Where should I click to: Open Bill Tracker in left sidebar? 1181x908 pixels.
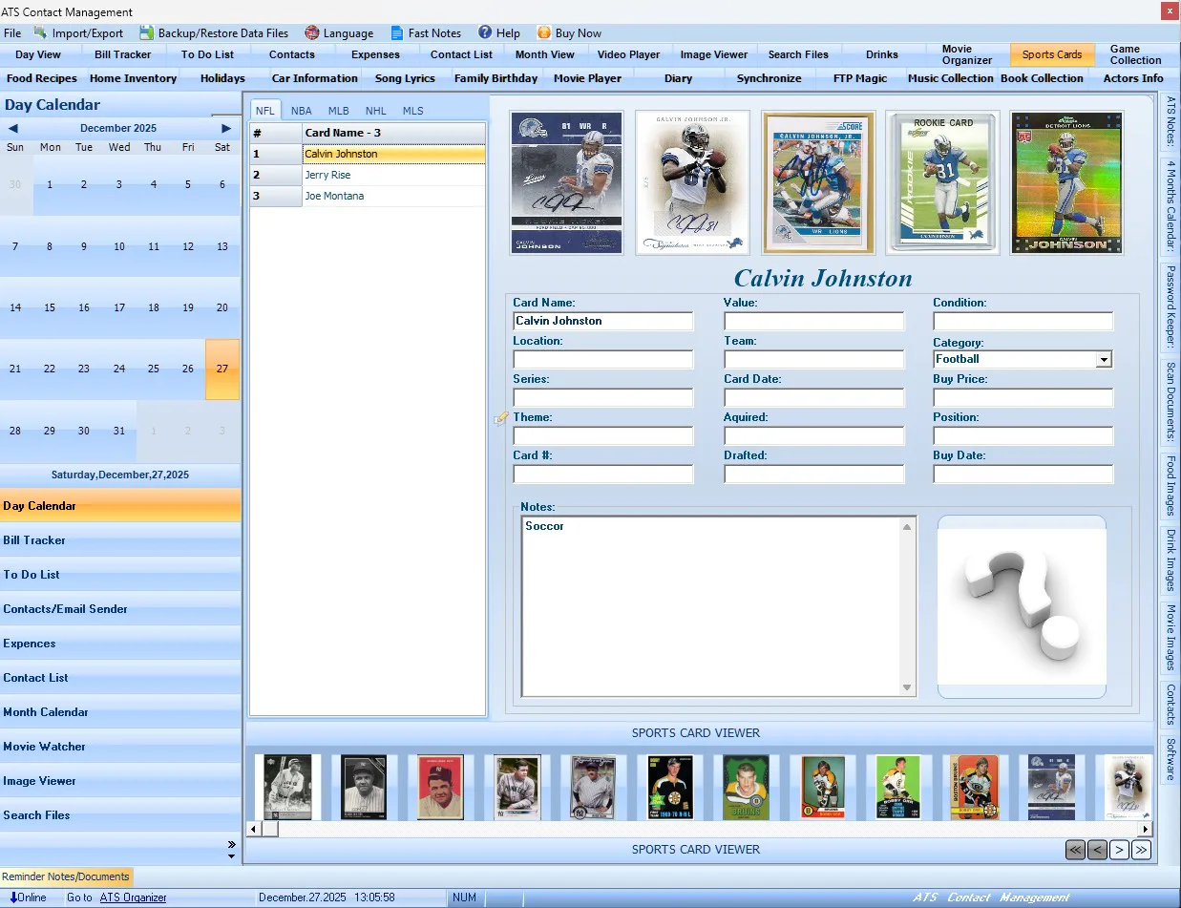[x=120, y=540]
